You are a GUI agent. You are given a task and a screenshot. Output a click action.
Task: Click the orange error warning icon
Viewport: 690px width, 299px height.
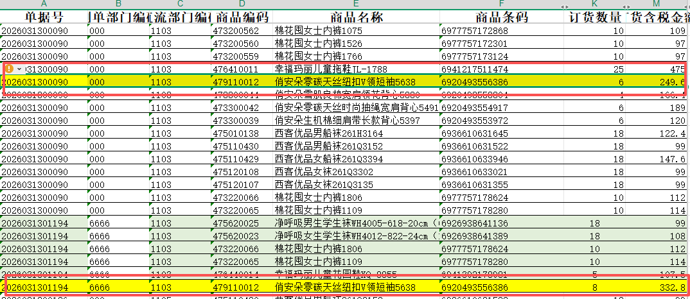pos(9,69)
